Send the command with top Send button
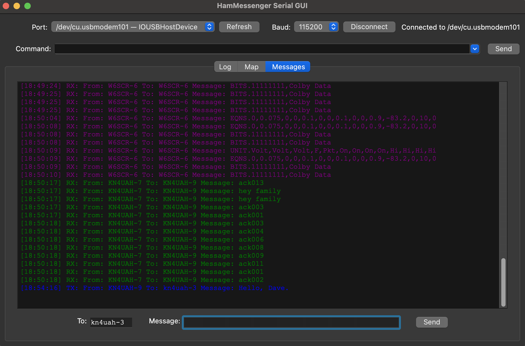 tap(503, 49)
